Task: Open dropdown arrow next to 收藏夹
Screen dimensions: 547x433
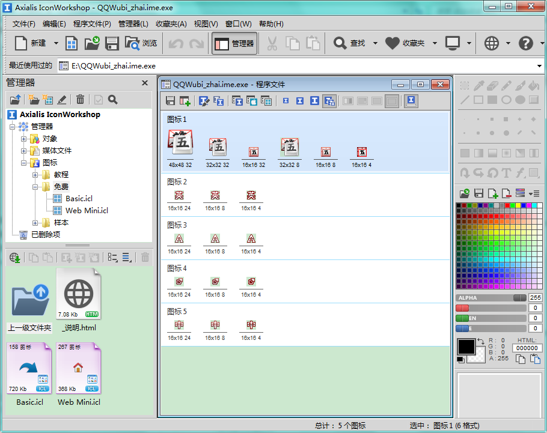Action: [435, 43]
